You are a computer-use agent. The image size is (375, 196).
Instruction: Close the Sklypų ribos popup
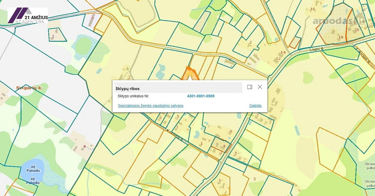point(260,87)
